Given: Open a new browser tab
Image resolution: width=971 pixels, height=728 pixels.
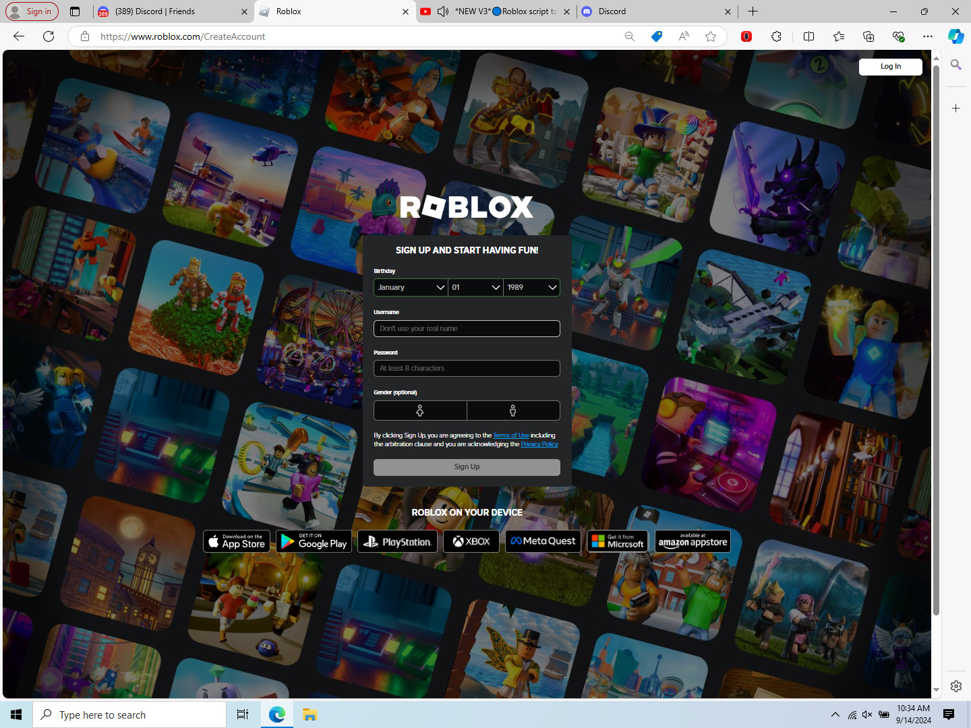Looking at the screenshot, I should coord(753,11).
